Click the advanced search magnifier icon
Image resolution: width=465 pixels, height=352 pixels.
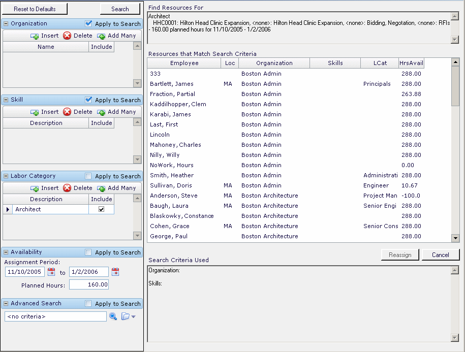tap(113, 316)
